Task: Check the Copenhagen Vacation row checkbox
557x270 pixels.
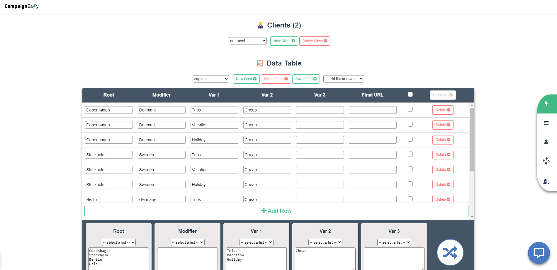Action: click(x=410, y=124)
